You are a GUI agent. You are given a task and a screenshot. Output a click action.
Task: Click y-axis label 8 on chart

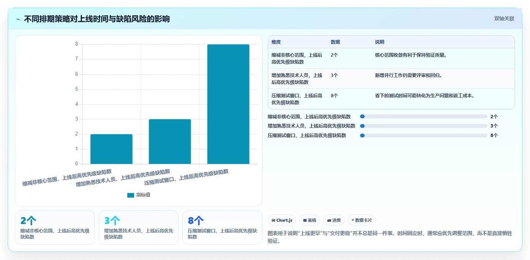point(76,44)
